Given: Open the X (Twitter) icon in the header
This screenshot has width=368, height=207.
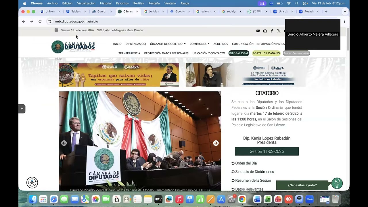Looking at the screenshot, I should [279, 31].
